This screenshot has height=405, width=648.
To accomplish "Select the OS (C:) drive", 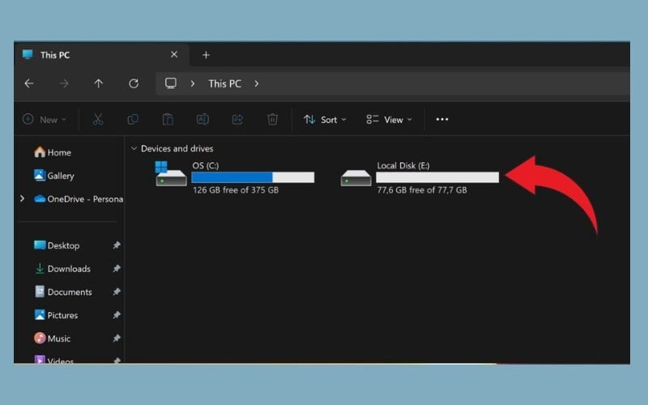I will click(235, 177).
